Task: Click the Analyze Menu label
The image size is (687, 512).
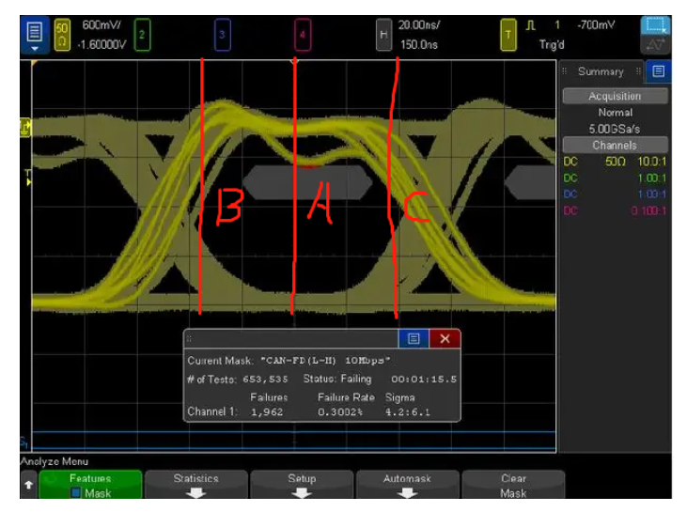Action: pyautogui.click(x=55, y=461)
